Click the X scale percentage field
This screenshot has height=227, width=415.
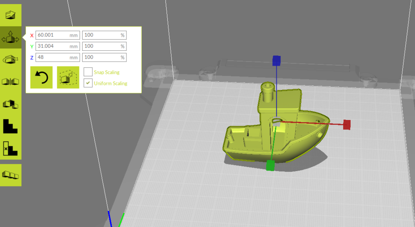[x=104, y=35]
